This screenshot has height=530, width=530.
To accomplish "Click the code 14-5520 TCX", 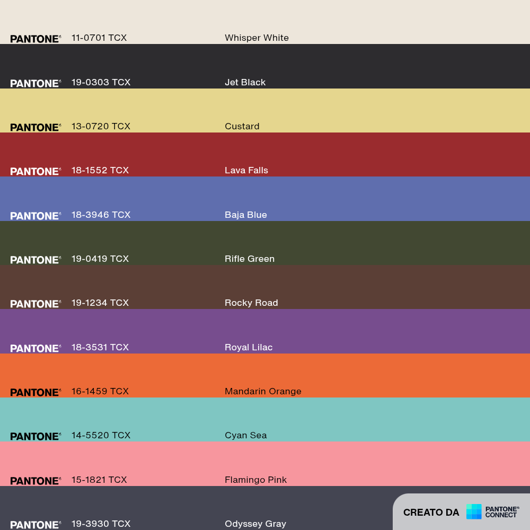I will click(101, 435).
